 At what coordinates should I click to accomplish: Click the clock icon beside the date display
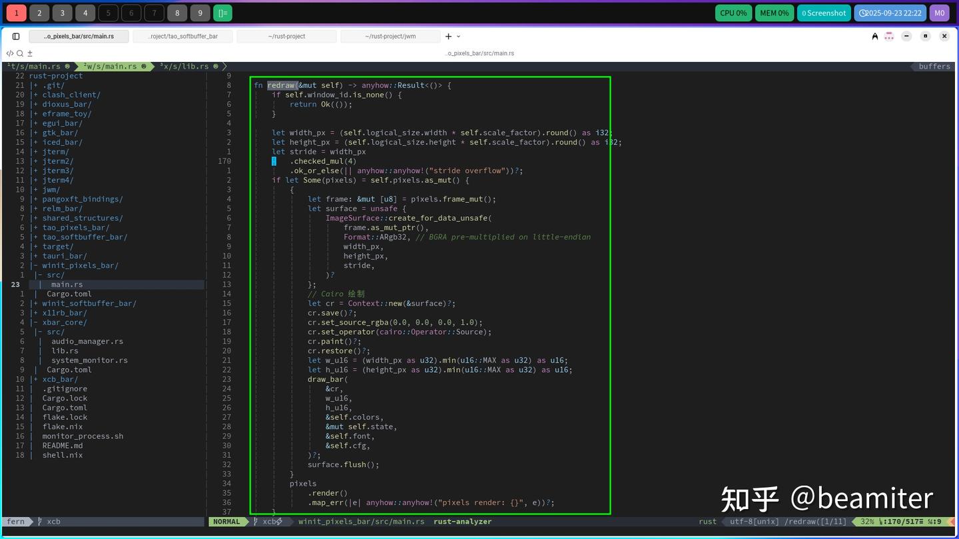[x=862, y=13]
